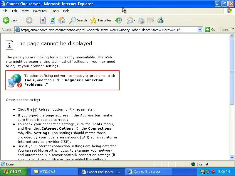
Task: Click the info page icon beside heading
Action: click(x=9, y=45)
